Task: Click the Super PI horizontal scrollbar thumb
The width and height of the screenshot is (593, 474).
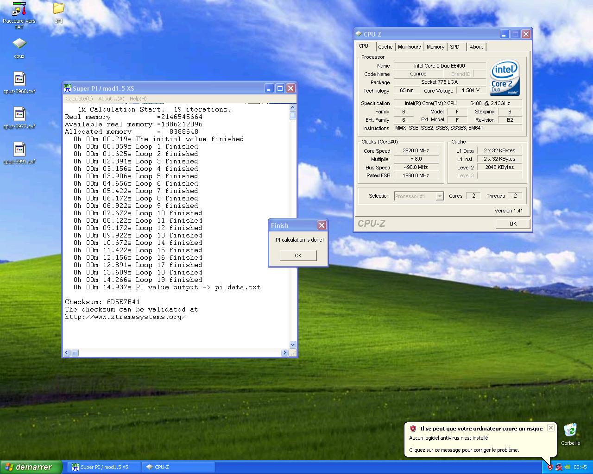Action: click(75, 353)
